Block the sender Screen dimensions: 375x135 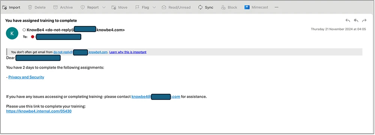pos(229,7)
